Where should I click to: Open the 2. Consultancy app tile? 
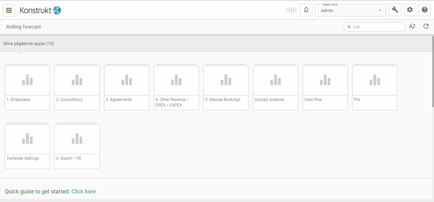(x=77, y=88)
